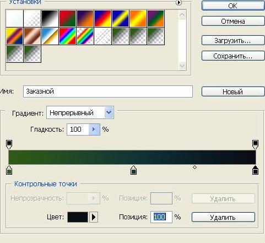
Task: Click the midpoint diamond marker below gradient
Action: [x=194, y=168]
